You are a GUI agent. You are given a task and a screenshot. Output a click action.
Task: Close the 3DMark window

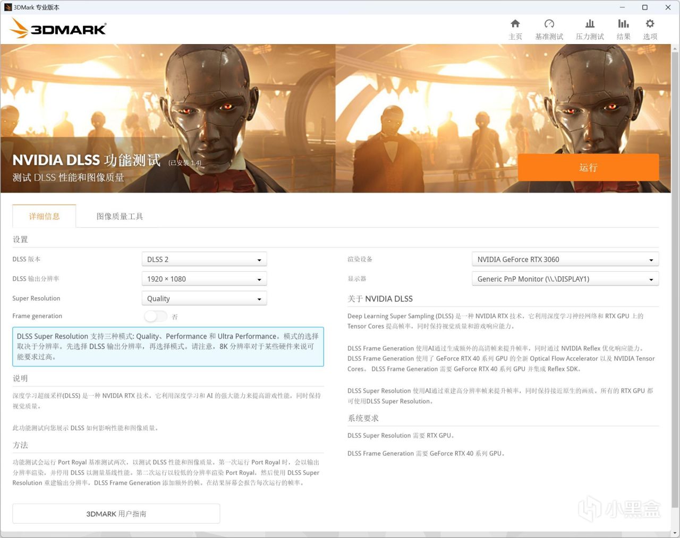coord(668,7)
